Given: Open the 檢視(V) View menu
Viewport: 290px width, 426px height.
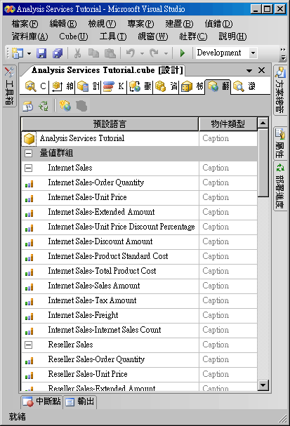Looking at the screenshot, I should [102, 24].
